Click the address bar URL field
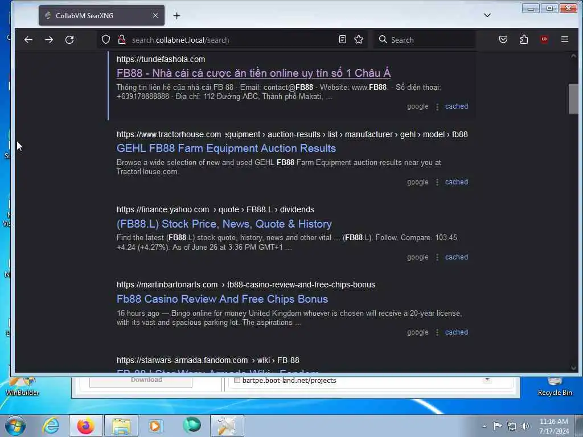 pos(232,40)
